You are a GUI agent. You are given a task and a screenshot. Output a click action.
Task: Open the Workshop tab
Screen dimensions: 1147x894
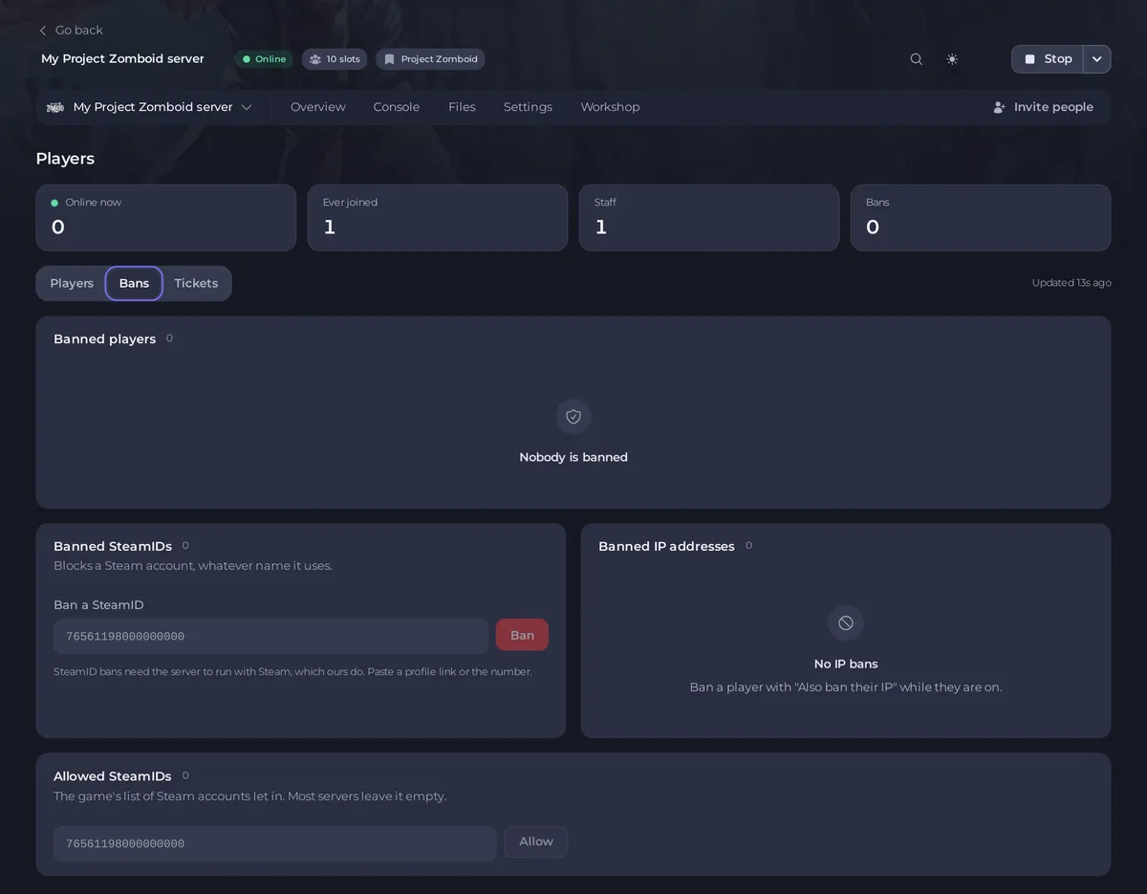click(x=610, y=107)
